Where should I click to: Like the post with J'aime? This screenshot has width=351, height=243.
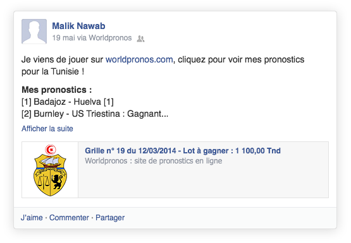[32, 218]
